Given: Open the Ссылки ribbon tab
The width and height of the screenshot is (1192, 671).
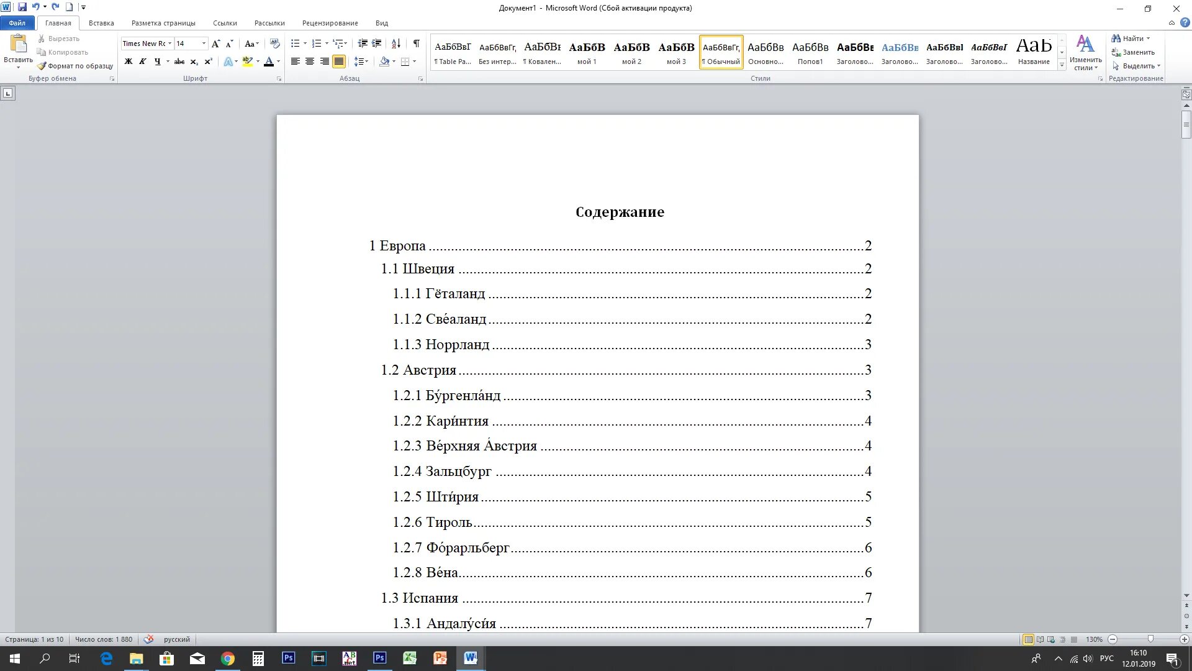Looking at the screenshot, I should click(x=225, y=23).
